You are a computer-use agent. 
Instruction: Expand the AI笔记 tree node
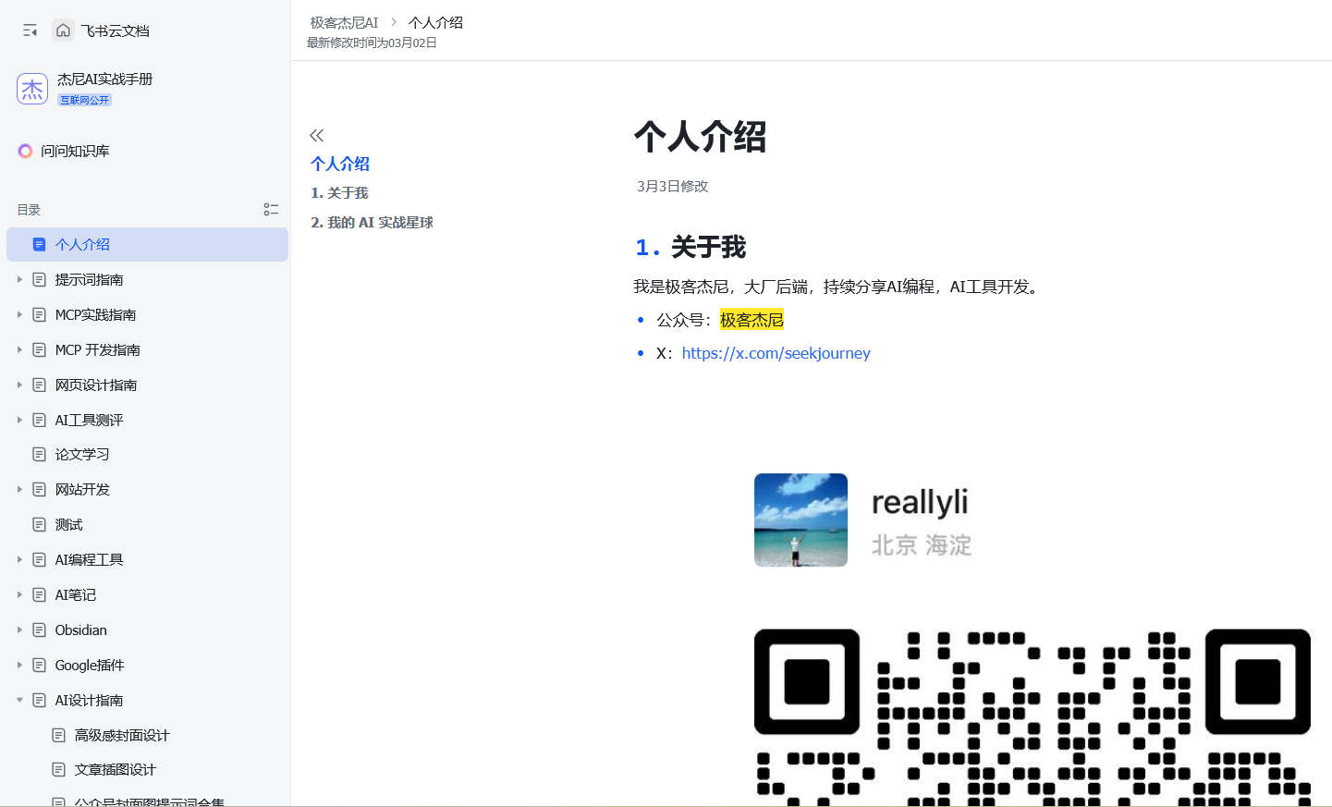point(19,594)
